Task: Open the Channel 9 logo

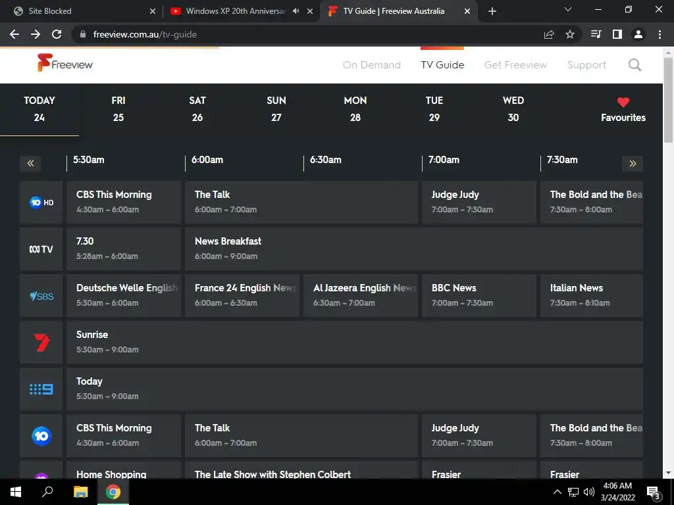Action: point(41,389)
